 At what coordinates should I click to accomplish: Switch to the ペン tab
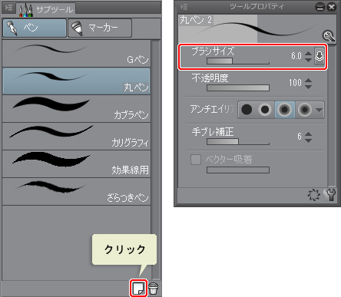(x=35, y=28)
